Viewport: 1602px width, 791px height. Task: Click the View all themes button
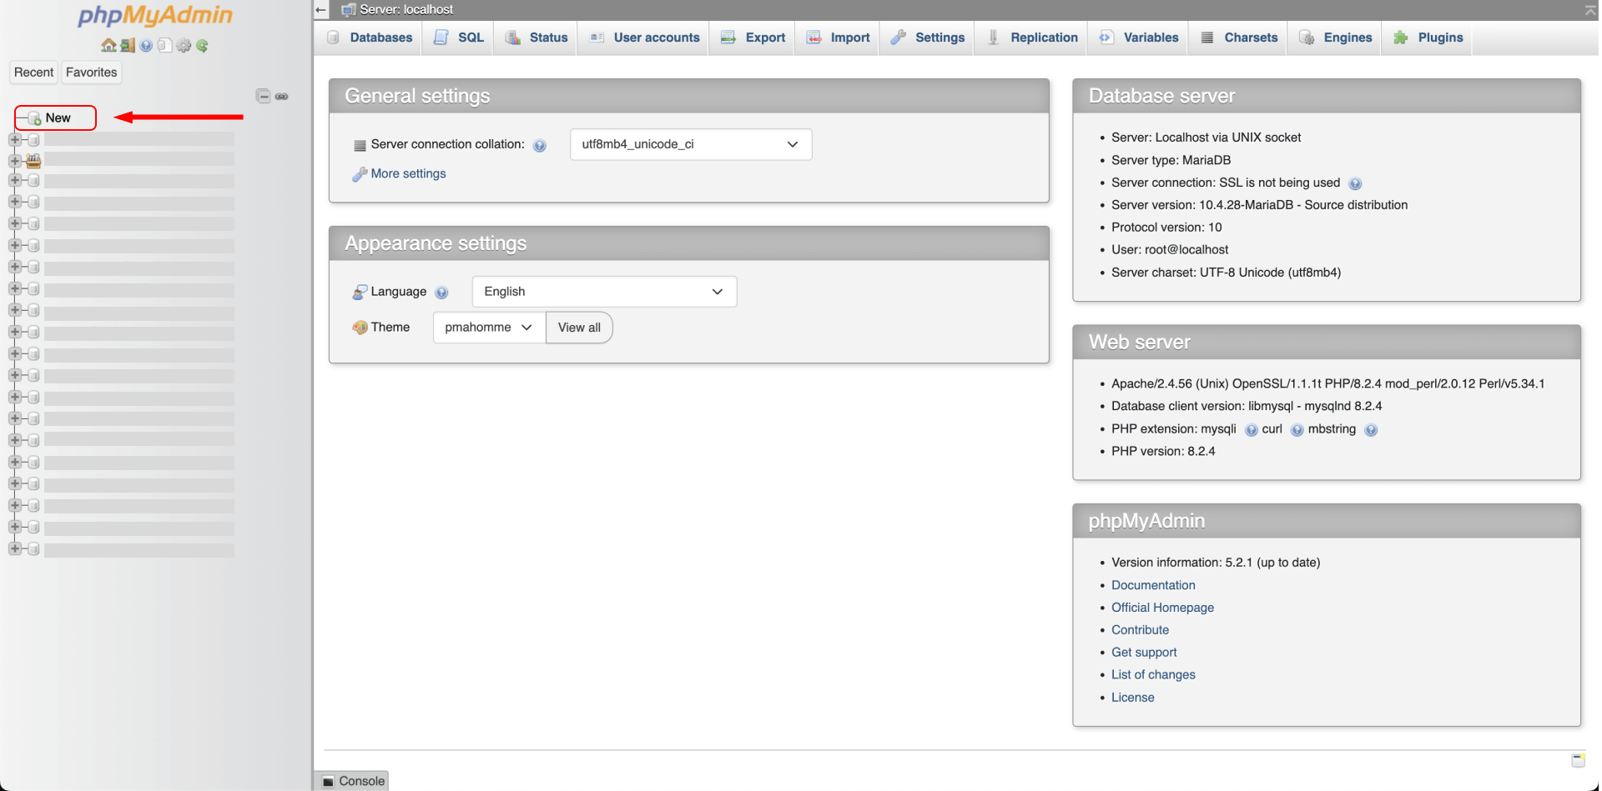tap(579, 328)
